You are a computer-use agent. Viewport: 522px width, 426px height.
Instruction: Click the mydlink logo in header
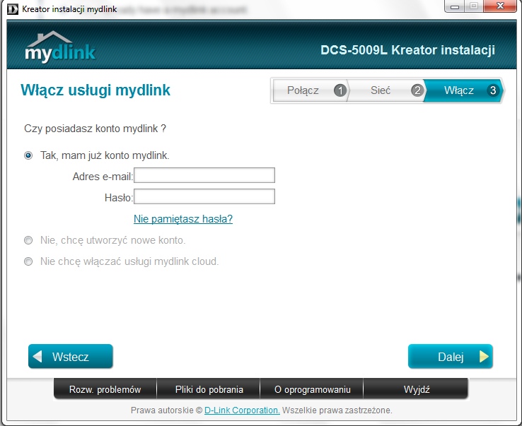[60, 47]
